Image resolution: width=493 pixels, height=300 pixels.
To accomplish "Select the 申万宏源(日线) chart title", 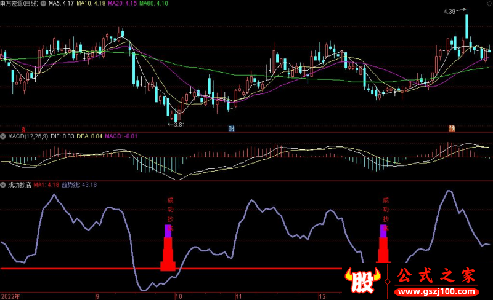I will click(x=20, y=4).
